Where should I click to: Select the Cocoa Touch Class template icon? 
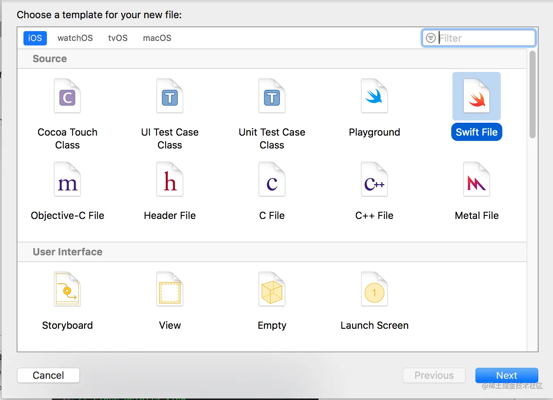tap(67, 96)
